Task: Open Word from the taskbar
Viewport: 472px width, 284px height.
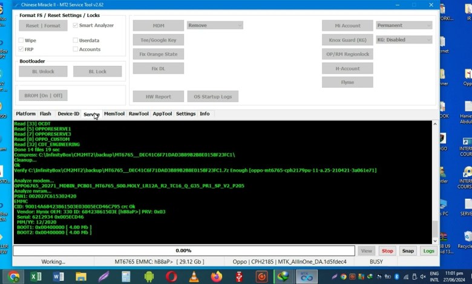Action: 59,277
